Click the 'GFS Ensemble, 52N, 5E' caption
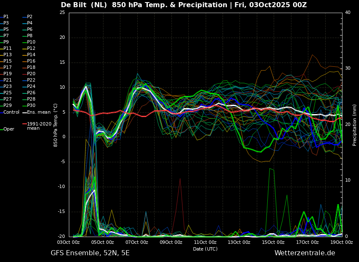 90,253
